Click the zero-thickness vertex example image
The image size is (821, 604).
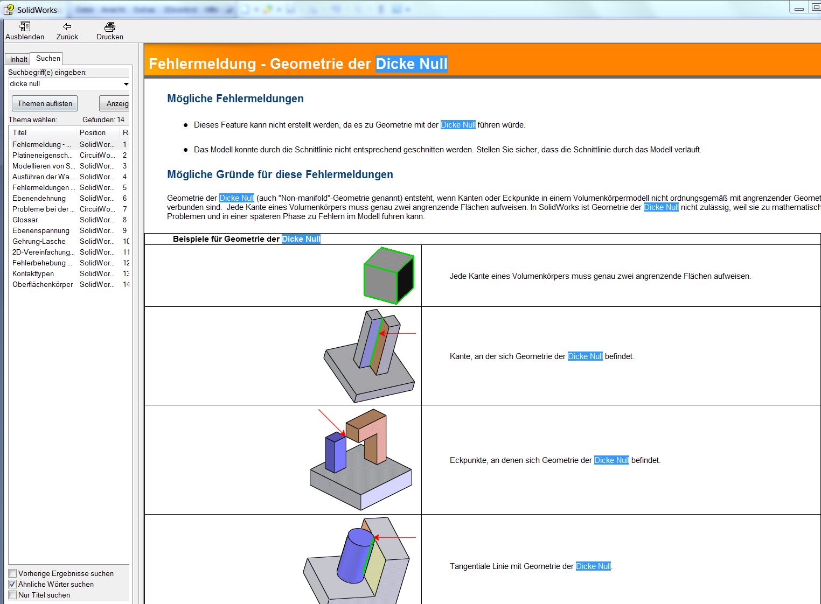pyautogui.click(x=361, y=459)
